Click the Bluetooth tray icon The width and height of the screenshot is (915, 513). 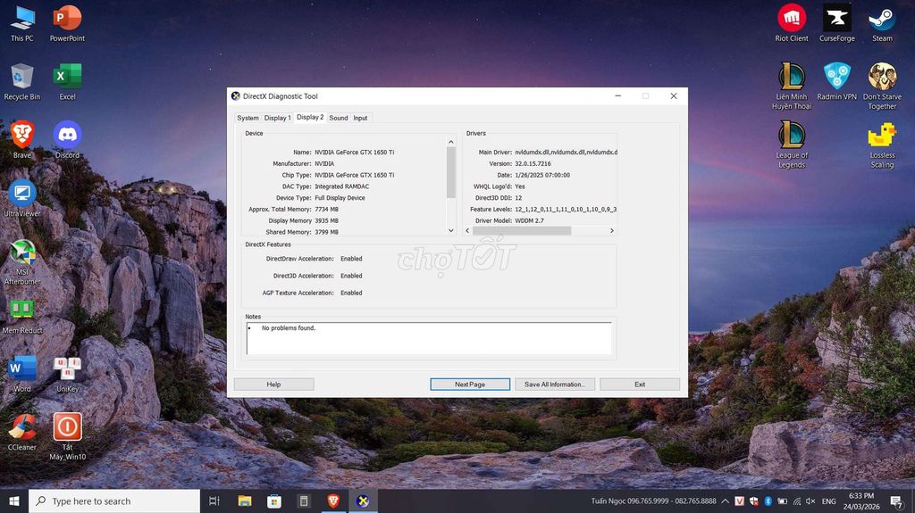click(x=768, y=501)
